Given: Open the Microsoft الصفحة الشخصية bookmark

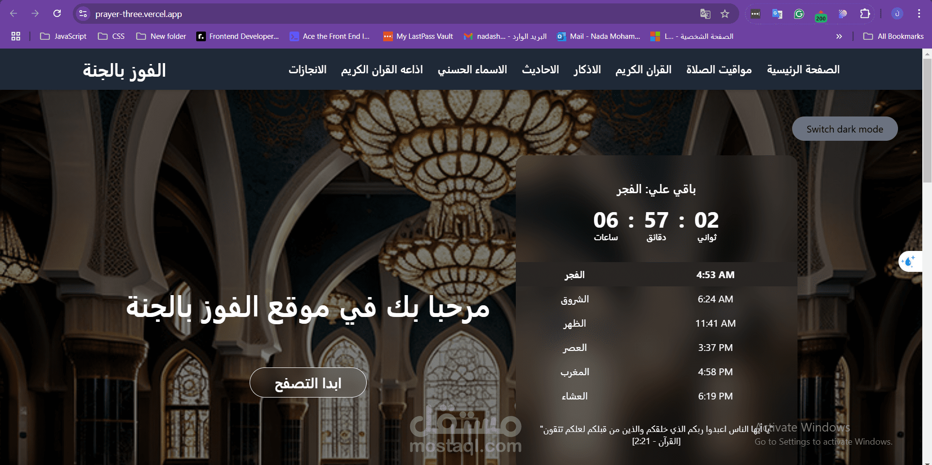Looking at the screenshot, I should (692, 36).
